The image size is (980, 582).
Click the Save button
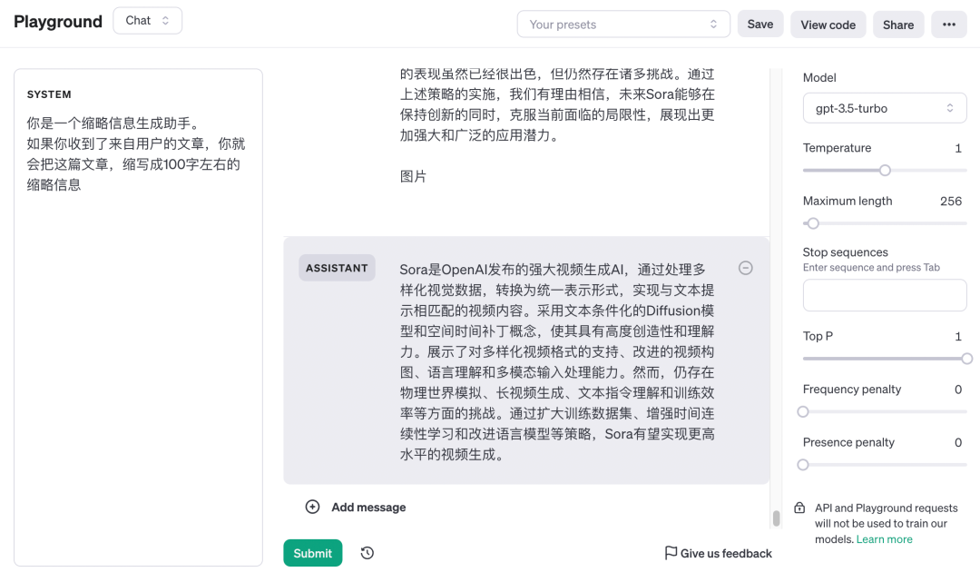coord(760,25)
